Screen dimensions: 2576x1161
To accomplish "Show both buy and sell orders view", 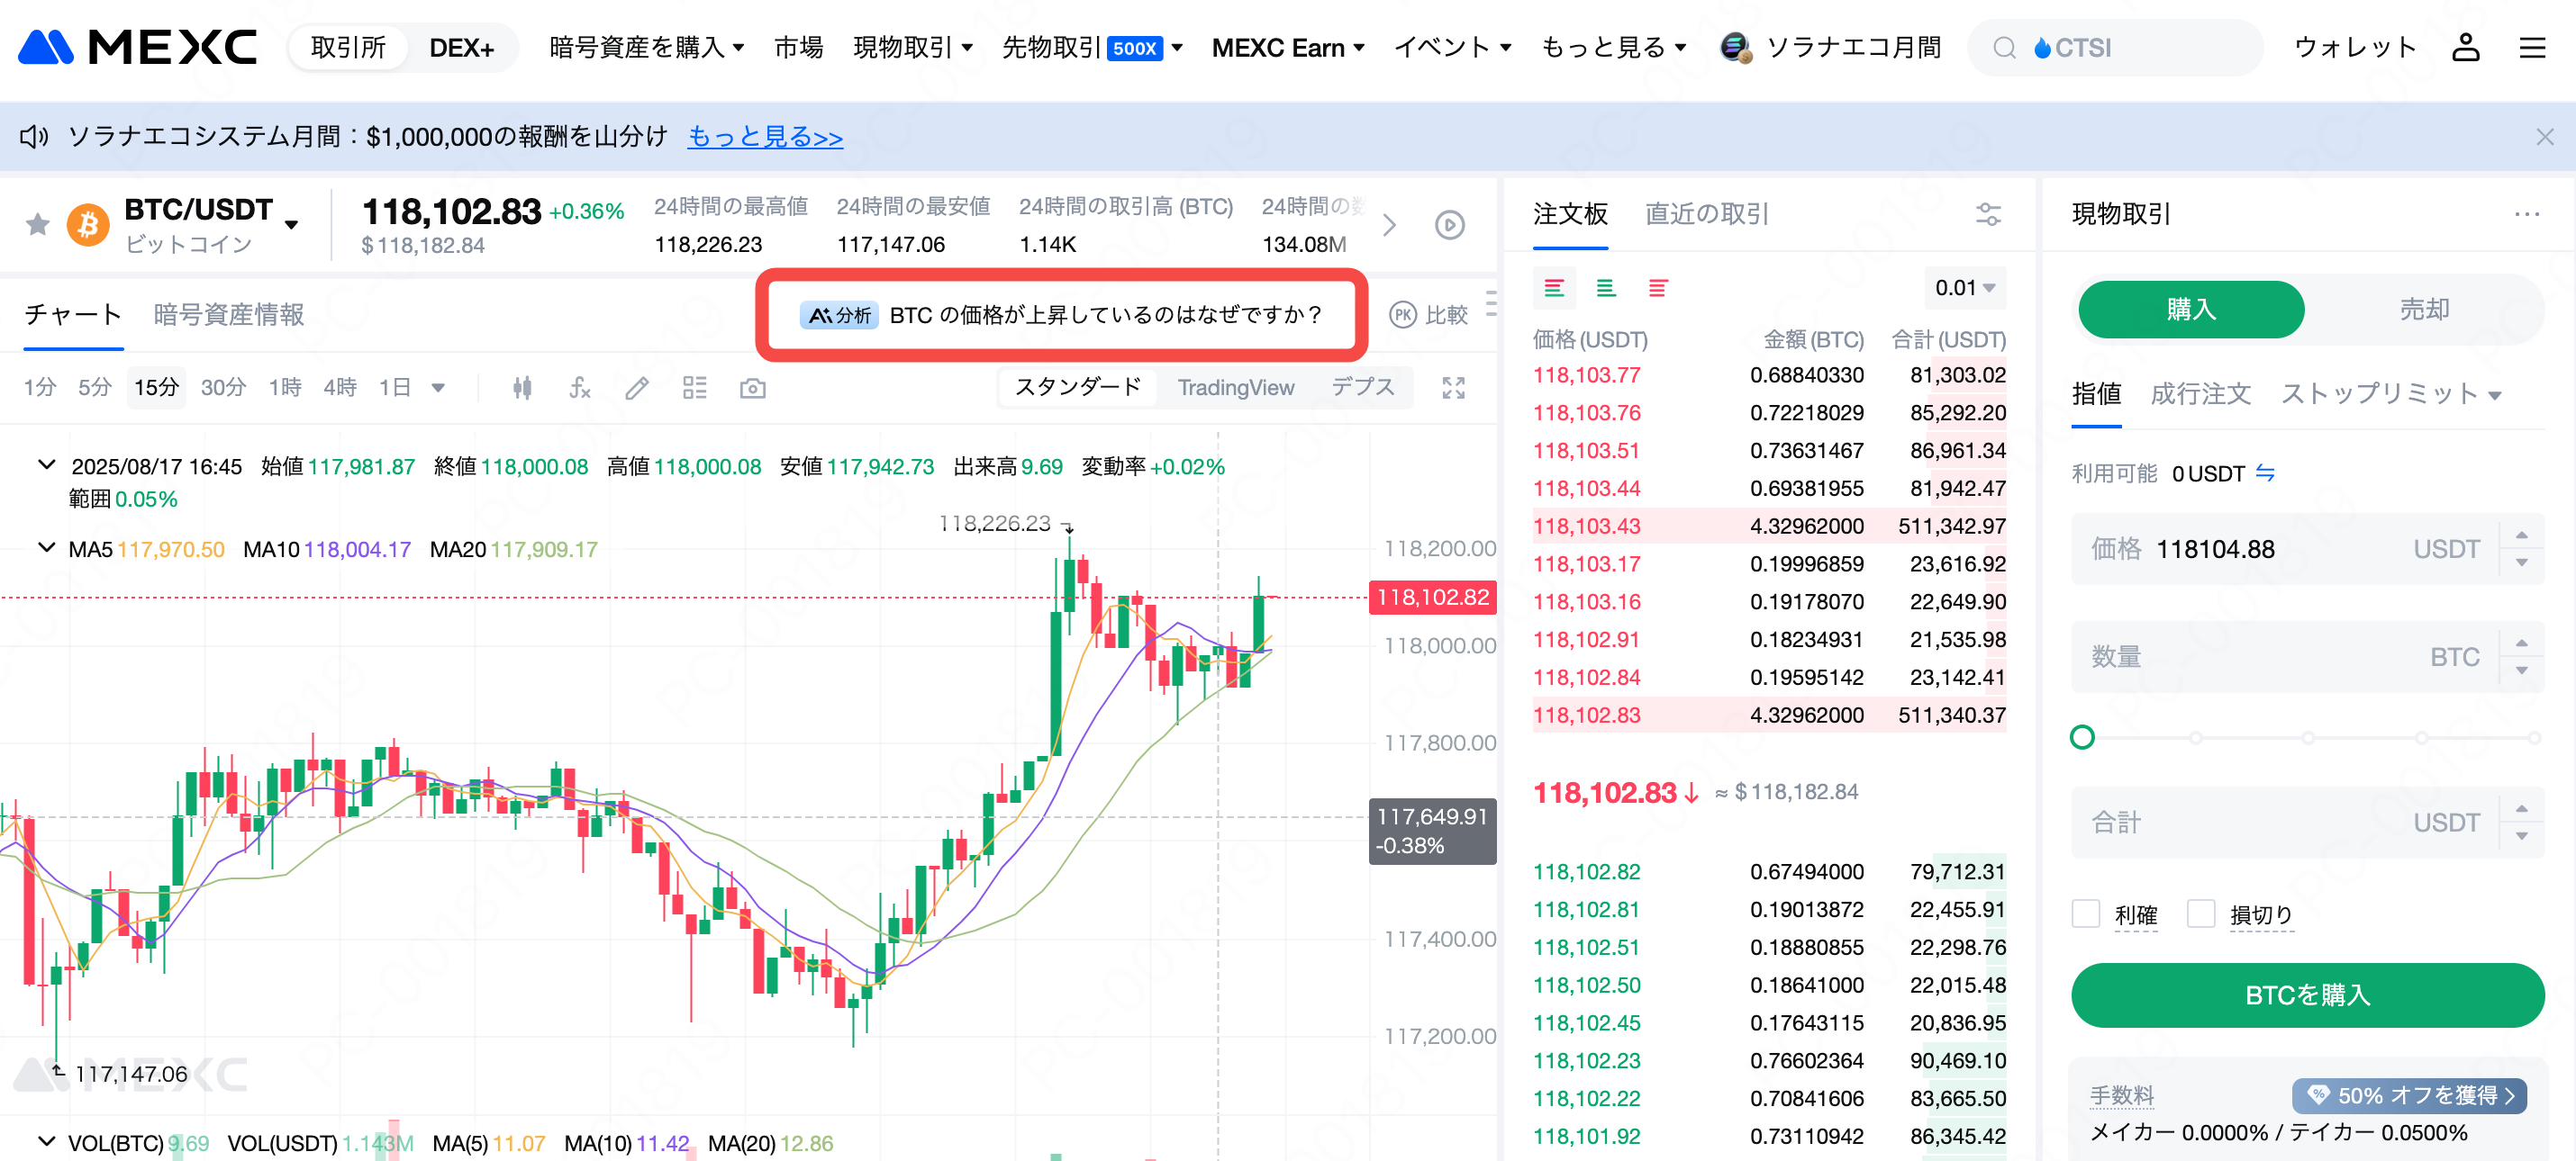I will (x=1554, y=288).
